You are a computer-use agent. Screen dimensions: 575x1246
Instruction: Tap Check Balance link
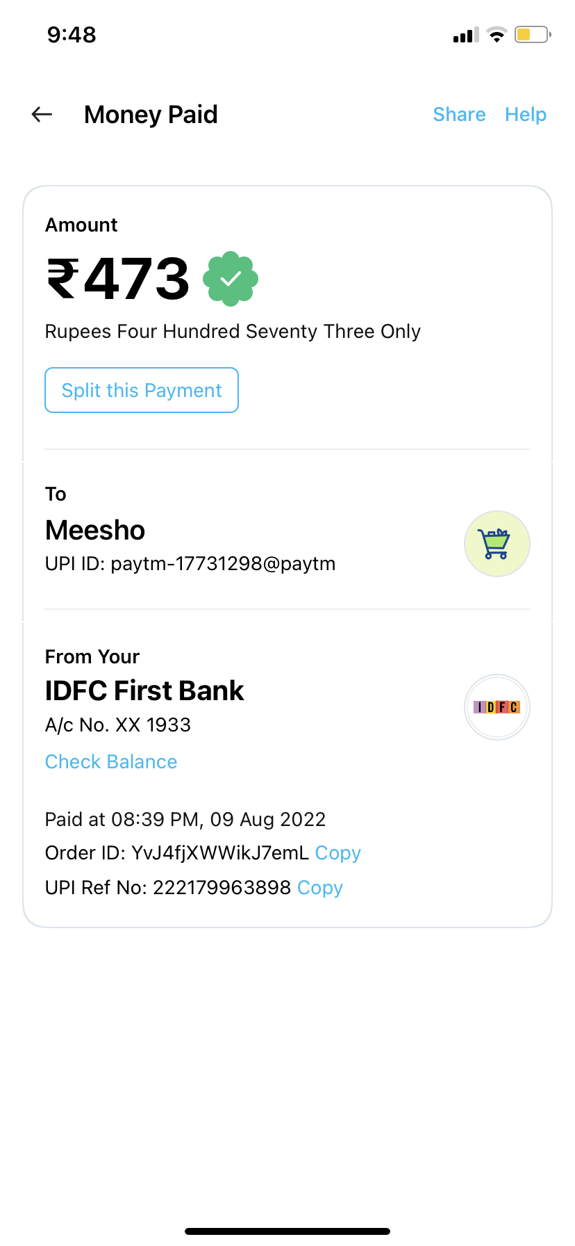111,762
